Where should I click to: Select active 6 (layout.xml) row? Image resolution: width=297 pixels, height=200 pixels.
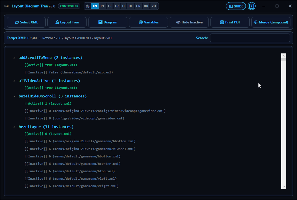click(48, 134)
